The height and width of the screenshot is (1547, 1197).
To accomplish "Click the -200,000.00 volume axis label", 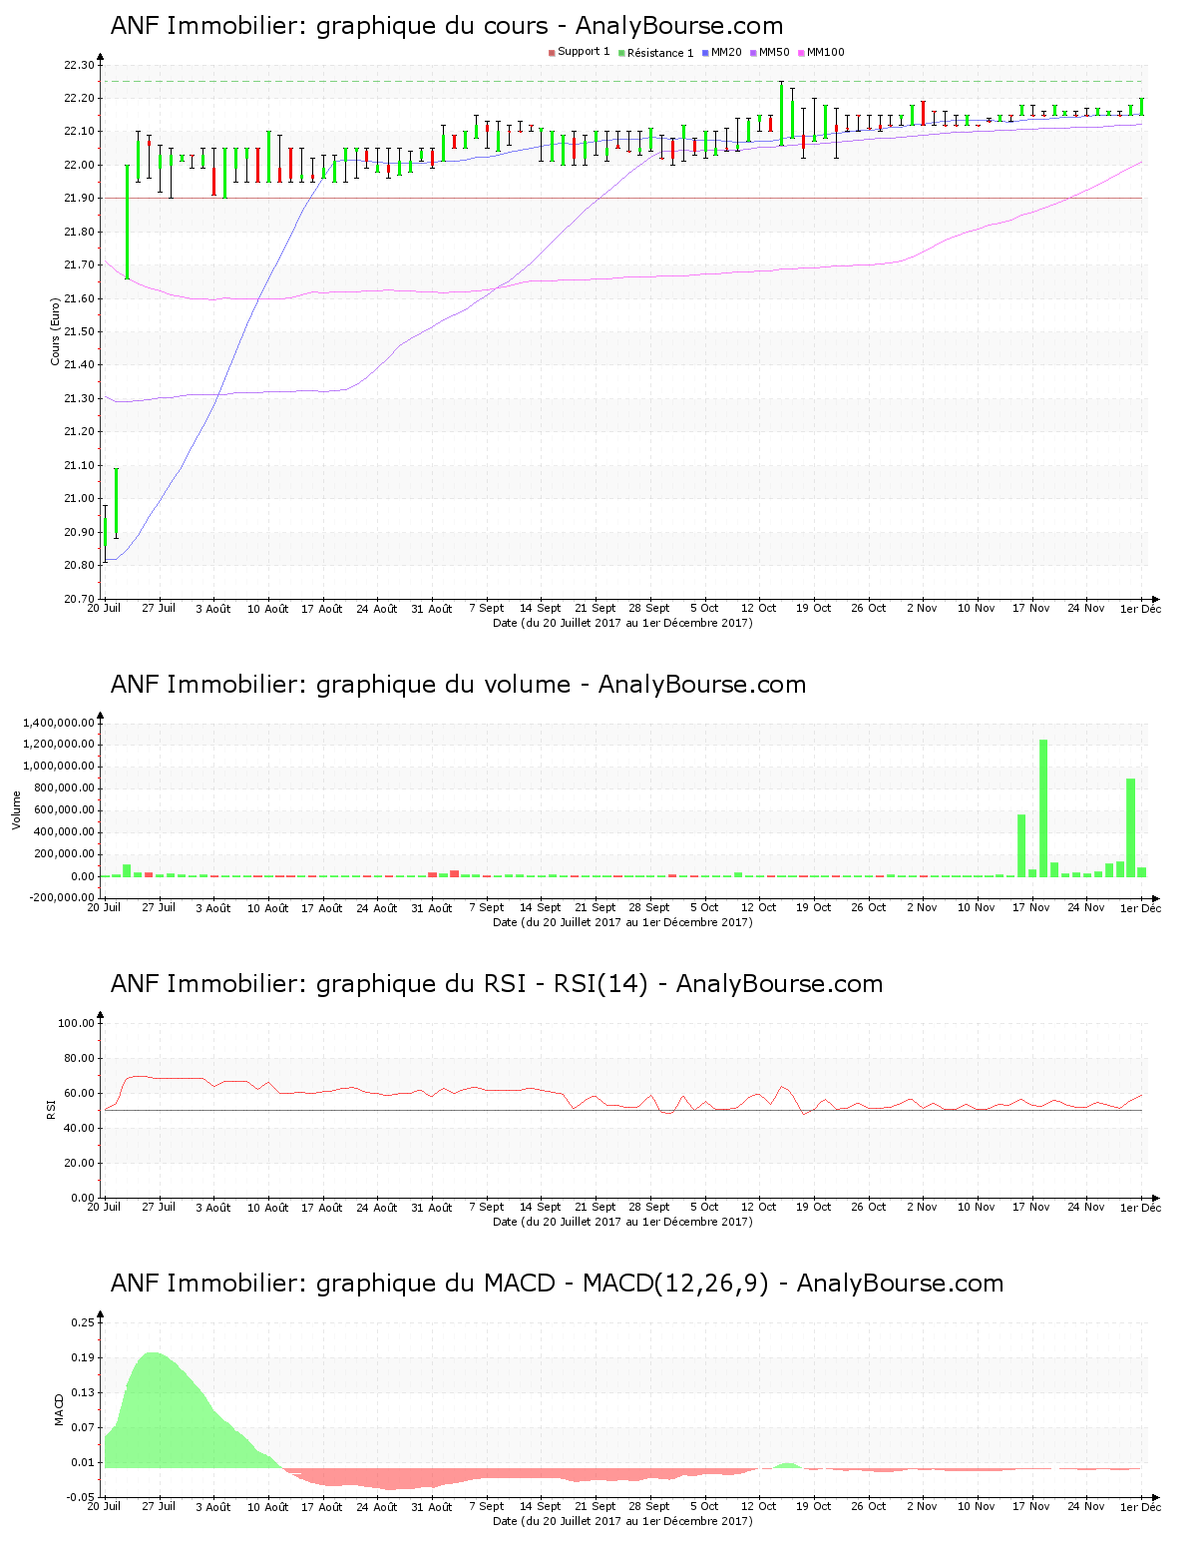I will 61,898.
